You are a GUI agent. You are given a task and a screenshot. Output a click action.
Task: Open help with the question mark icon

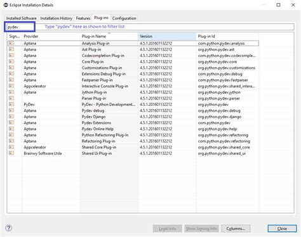tap(9, 228)
